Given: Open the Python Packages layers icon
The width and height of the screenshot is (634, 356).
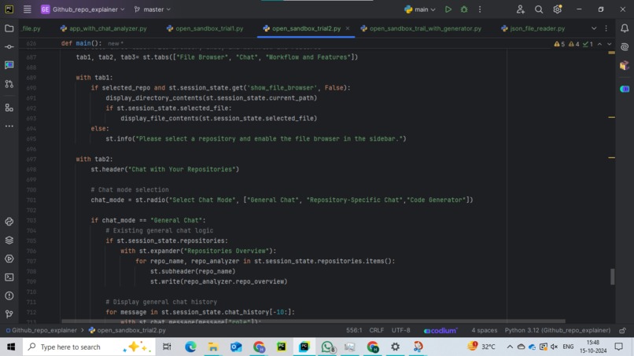Looking at the screenshot, I should click(x=9, y=240).
